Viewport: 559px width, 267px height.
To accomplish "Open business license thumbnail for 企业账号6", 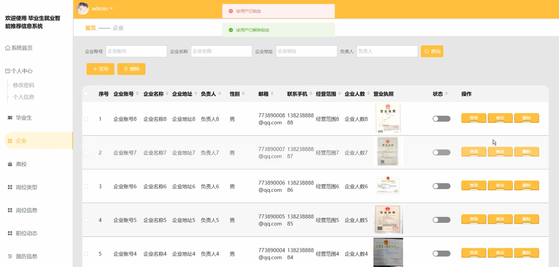I will click(388, 186).
